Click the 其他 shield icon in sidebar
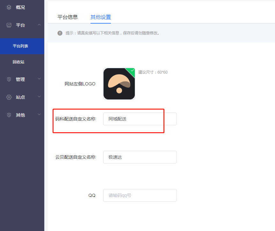275x231 pixels. coord(9,115)
